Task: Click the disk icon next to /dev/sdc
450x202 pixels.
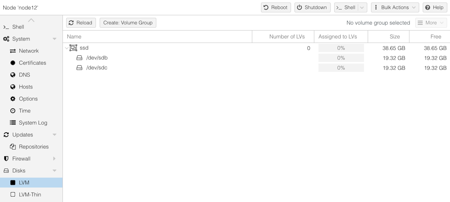Action: pos(79,68)
